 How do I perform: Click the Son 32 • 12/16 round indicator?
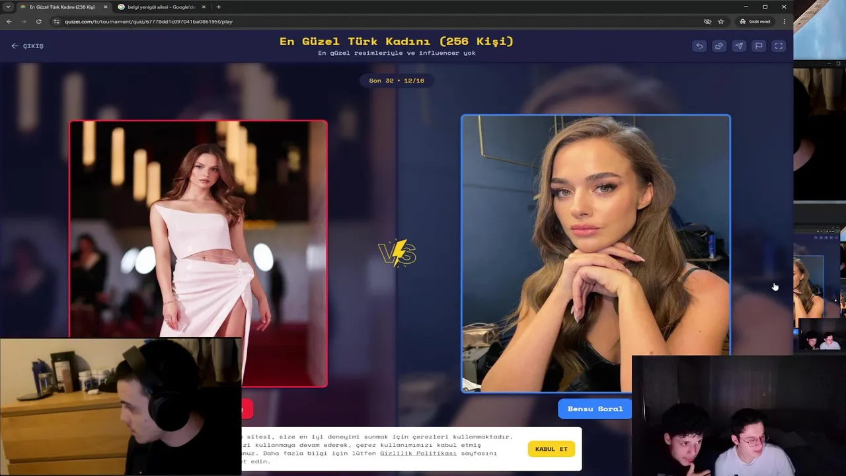click(397, 81)
